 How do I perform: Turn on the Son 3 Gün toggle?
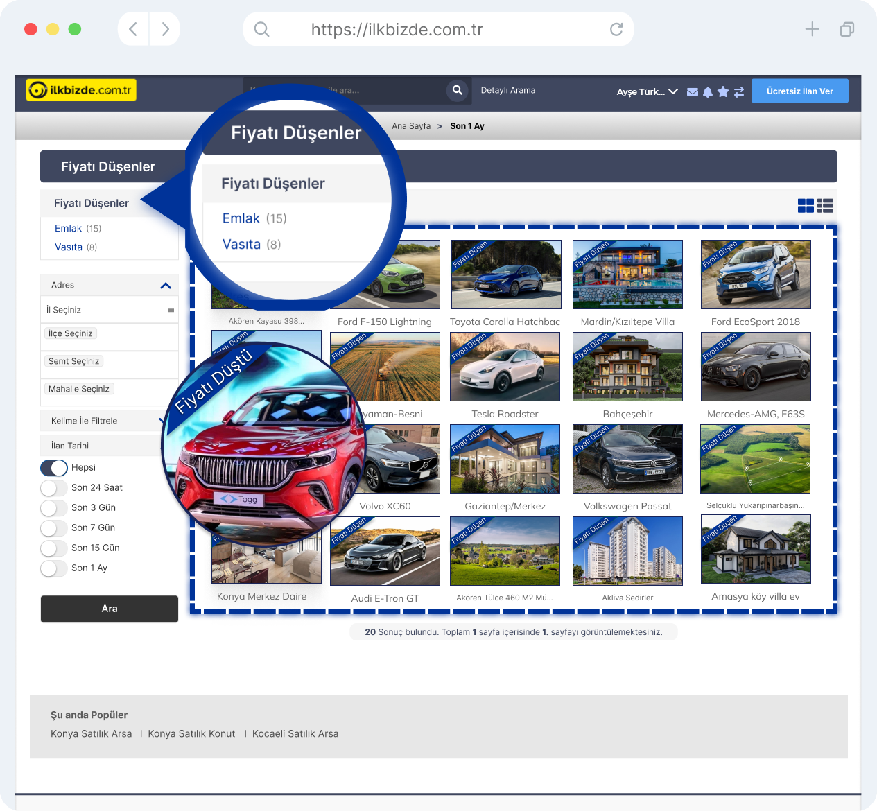click(x=54, y=508)
